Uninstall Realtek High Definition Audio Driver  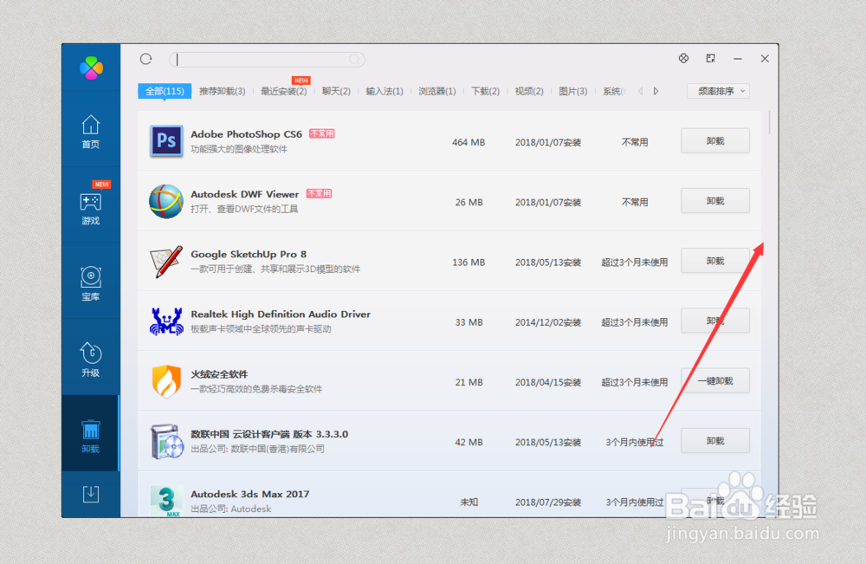pos(715,321)
